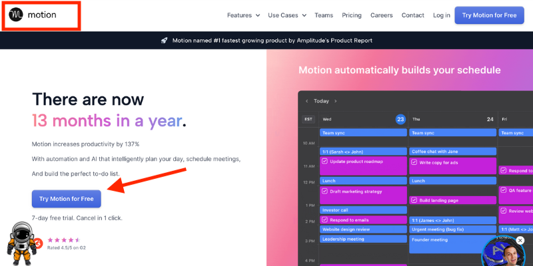Click the 13 months in a year heading
This screenshot has height=266, width=533.
[x=109, y=121]
